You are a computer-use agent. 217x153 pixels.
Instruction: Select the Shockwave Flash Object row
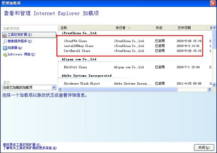click(x=82, y=84)
